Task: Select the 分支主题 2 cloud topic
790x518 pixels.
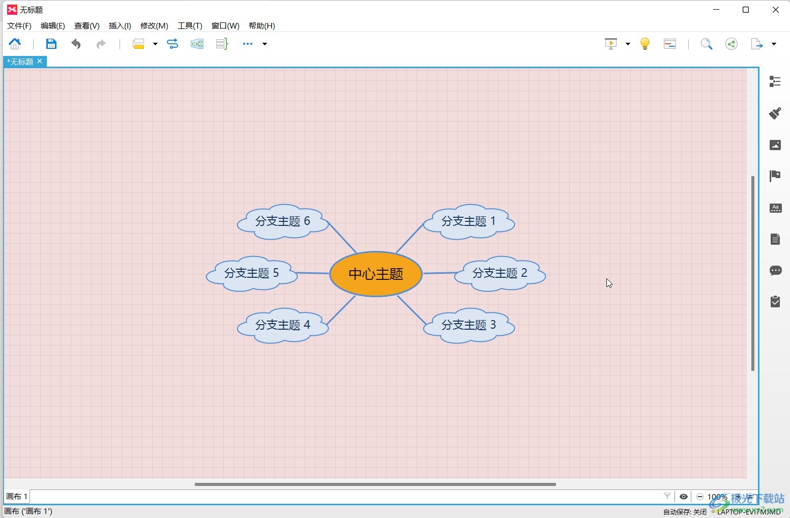Action: [x=500, y=273]
